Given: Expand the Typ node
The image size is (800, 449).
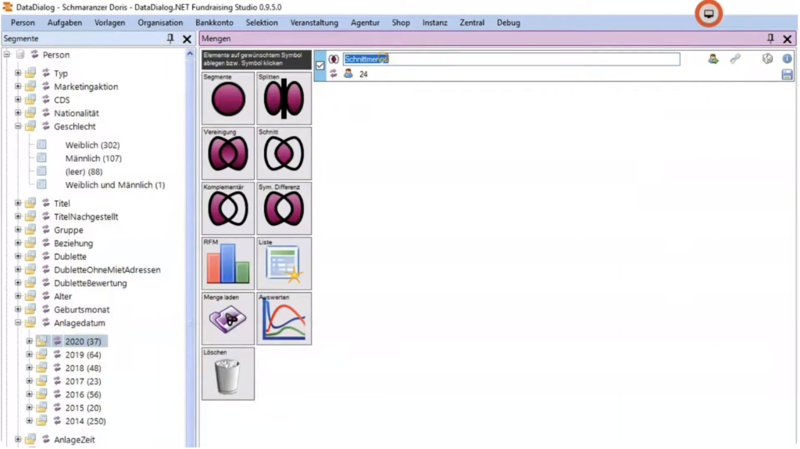Looking at the screenshot, I should [18, 73].
